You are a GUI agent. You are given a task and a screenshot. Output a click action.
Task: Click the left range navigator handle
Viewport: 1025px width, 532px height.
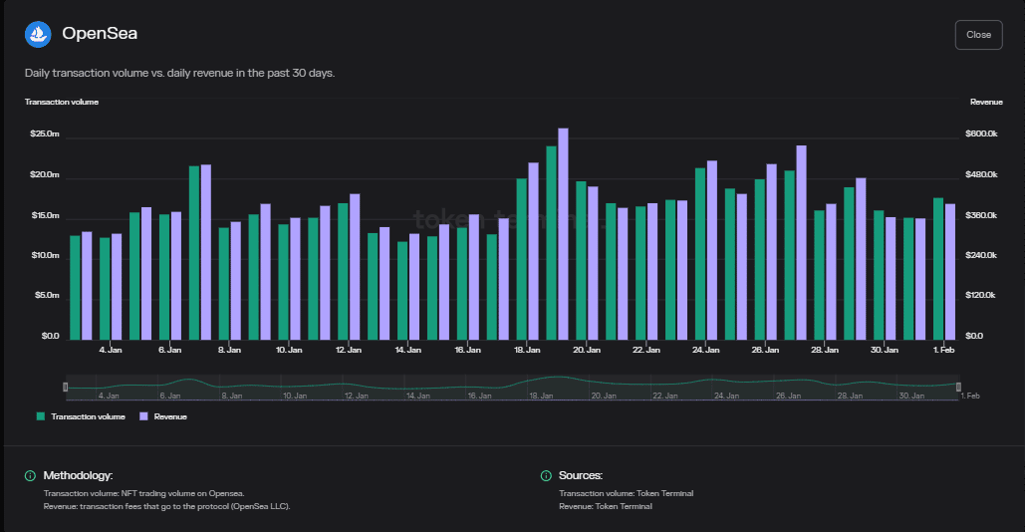click(66, 387)
